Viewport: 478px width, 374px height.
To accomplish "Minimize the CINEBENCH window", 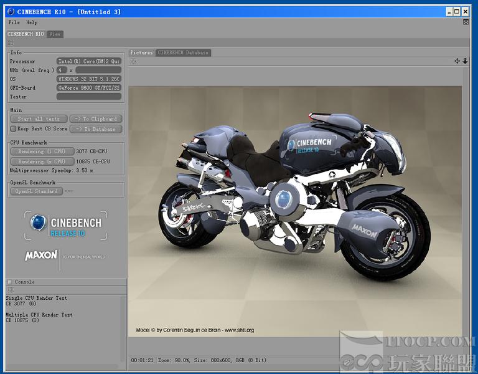I will [449, 12].
